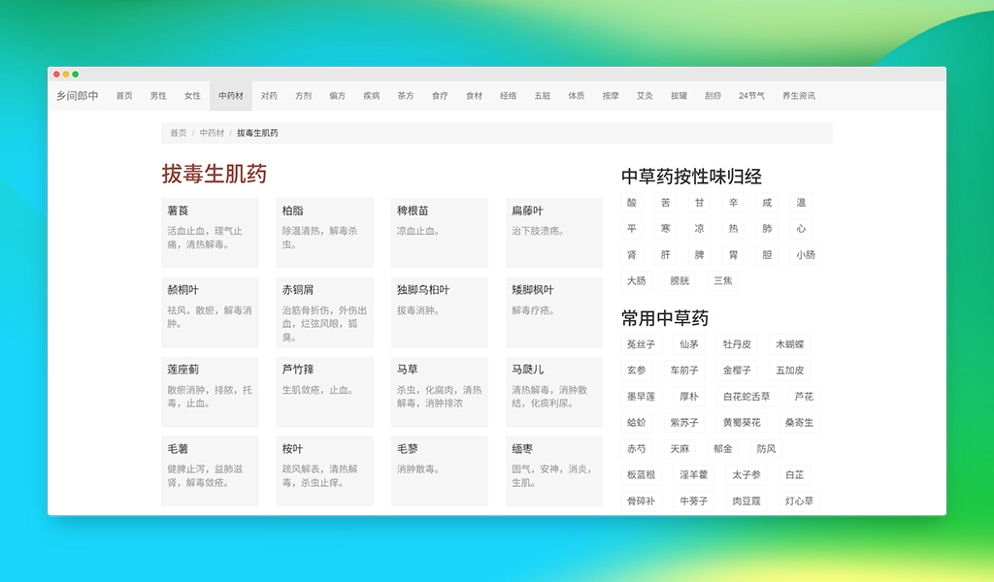Open the 毛蓼 herb card
Viewport: 994px width, 582px height.
[440, 471]
